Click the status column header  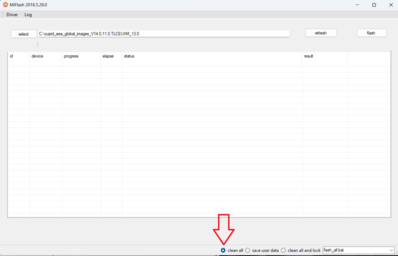click(x=129, y=57)
